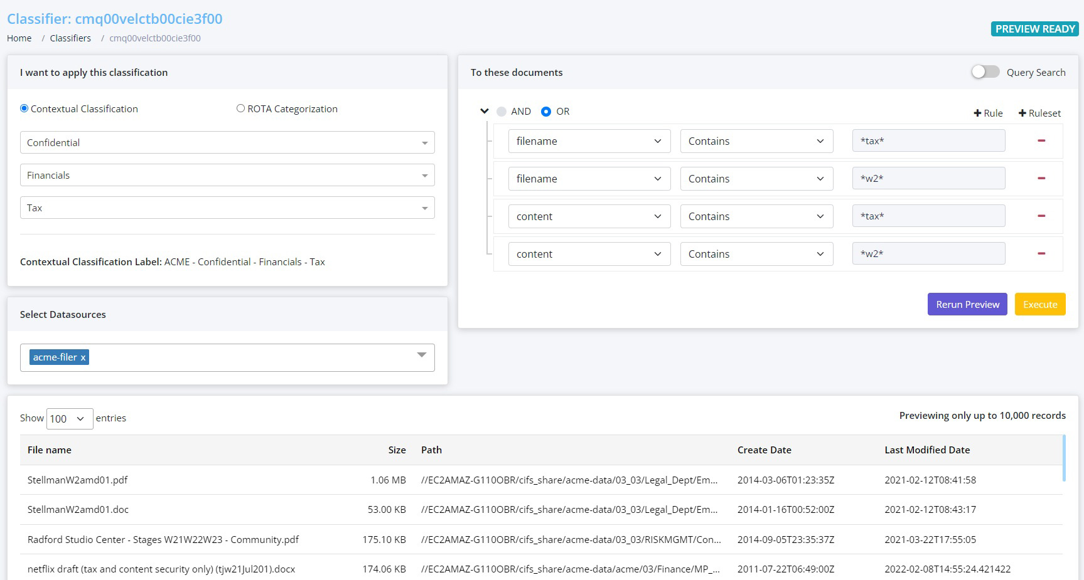
Task: Click the *tax* value field of filename rule
Action: [928, 141]
